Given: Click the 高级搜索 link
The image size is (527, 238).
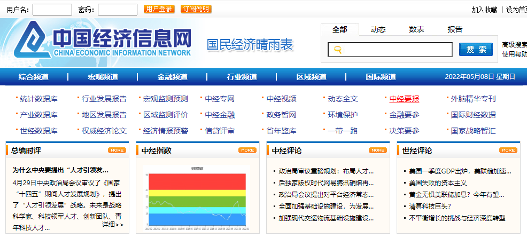Looking at the screenshot, I should coord(515,45).
